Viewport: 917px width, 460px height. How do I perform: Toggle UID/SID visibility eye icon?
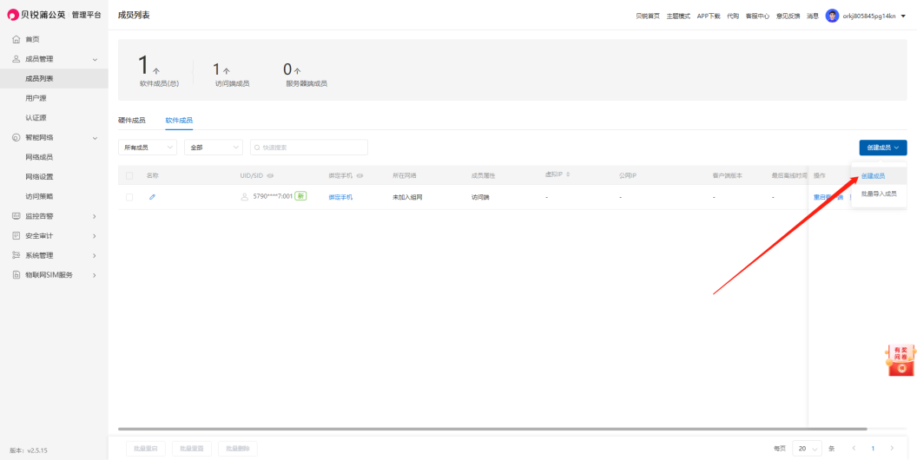click(270, 175)
